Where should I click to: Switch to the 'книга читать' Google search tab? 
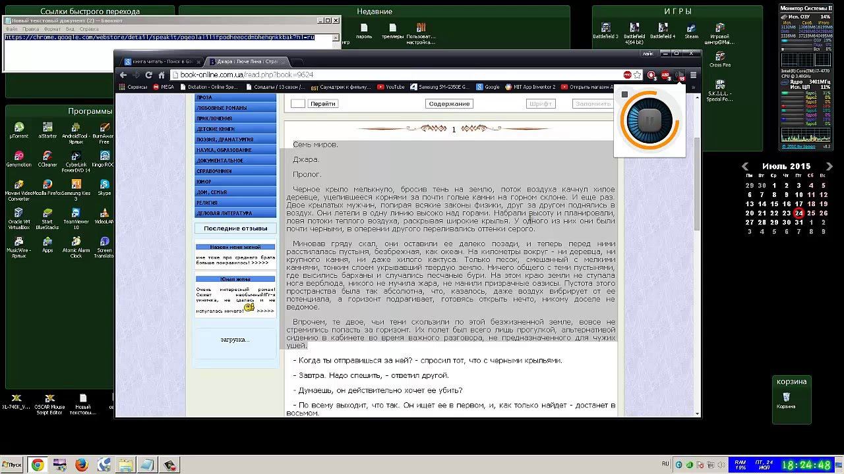(161, 61)
